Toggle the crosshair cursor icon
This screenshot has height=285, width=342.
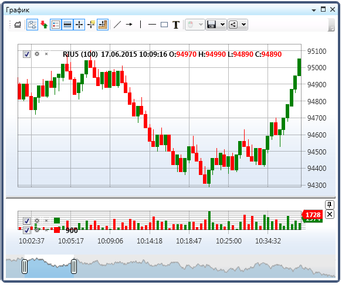(x=79, y=25)
